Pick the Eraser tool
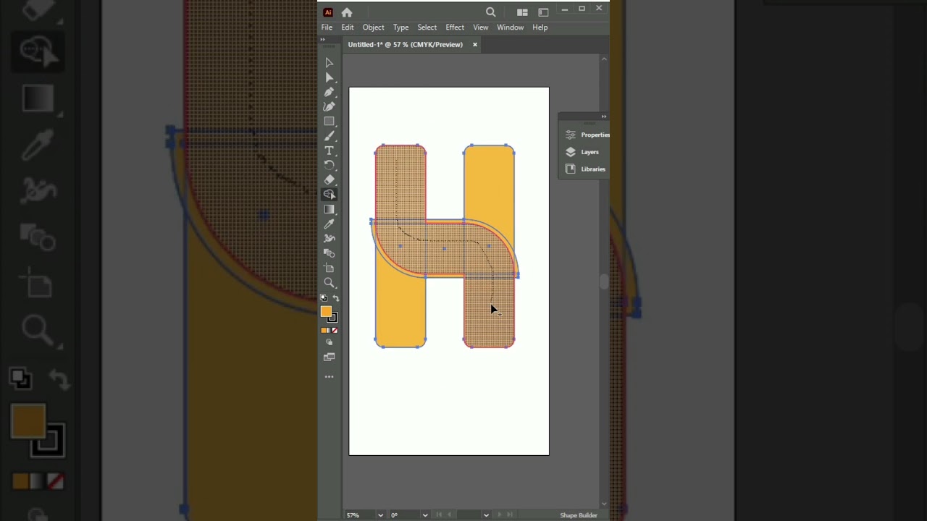The width and height of the screenshot is (927, 521). (329, 179)
